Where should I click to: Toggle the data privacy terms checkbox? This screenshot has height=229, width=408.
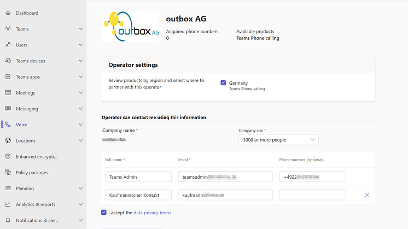coord(104,213)
